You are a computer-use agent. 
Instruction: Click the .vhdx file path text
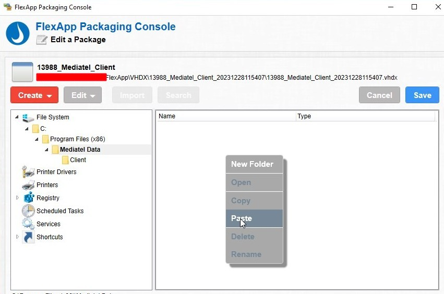(x=251, y=78)
